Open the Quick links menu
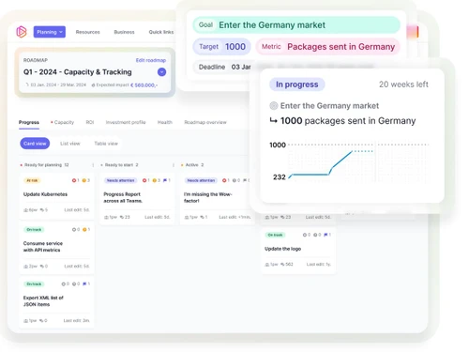The width and height of the screenshot is (469, 352). click(161, 32)
